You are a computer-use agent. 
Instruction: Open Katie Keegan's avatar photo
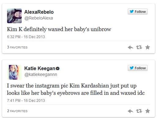click(x=14, y=72)
